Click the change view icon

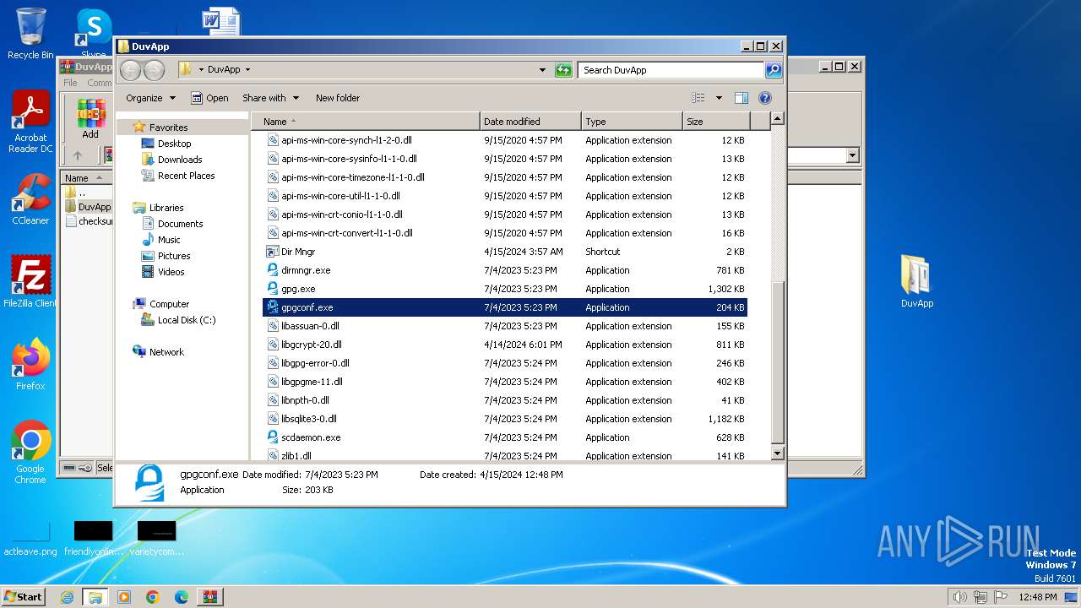click(x=698, y=98)
